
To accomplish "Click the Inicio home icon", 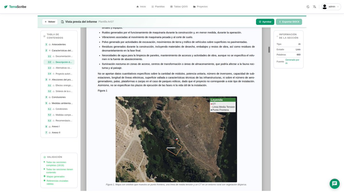I will (x=138, y=7).
